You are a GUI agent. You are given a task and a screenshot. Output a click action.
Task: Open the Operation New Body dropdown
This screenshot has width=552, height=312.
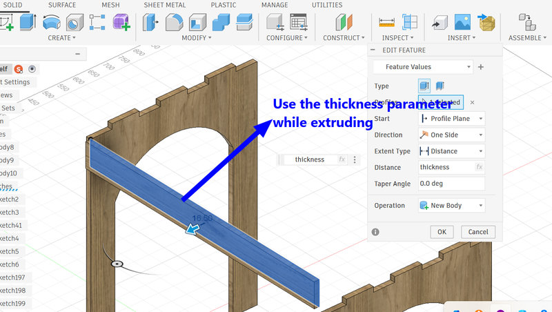pos(451,205)
